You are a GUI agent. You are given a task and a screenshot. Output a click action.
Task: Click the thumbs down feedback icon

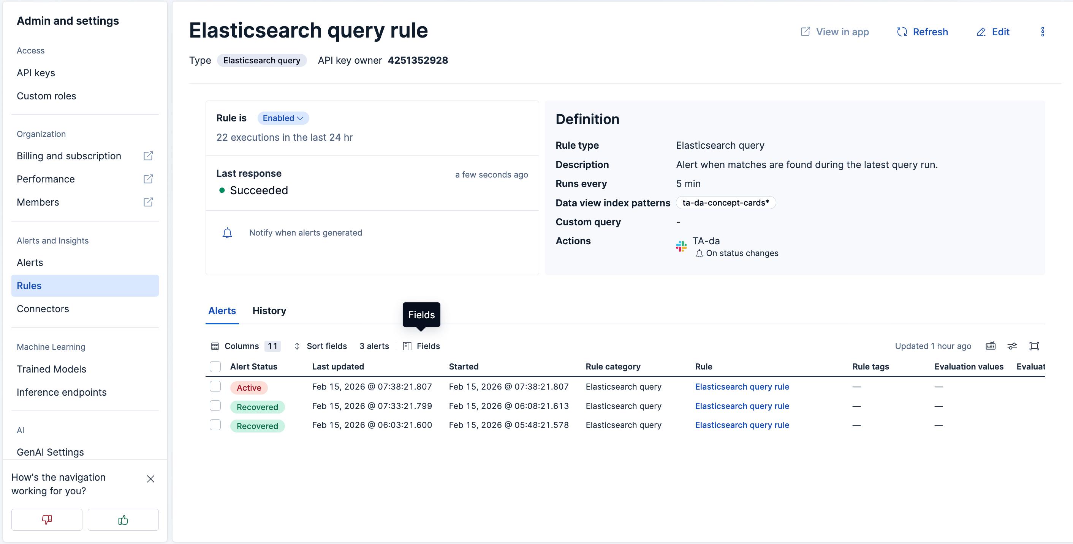click(47, 519)
